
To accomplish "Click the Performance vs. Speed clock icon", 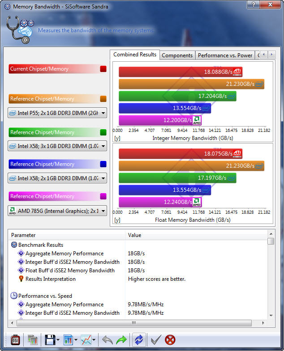I will pos(14,296).
